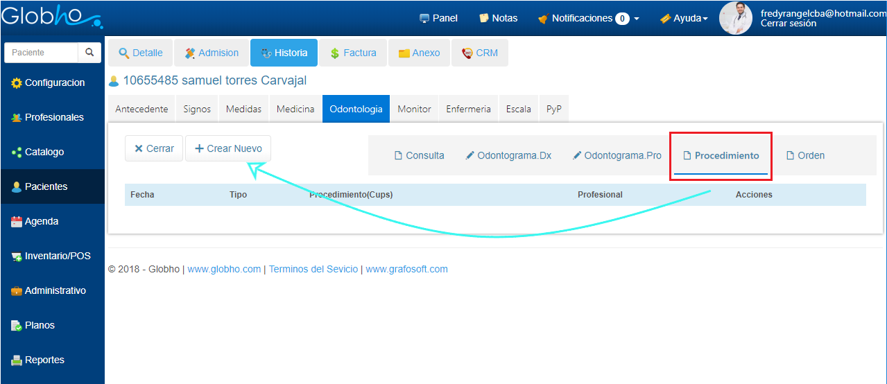
Task: Click Cerrar sesión link
Action: click(x=788, y=24)
